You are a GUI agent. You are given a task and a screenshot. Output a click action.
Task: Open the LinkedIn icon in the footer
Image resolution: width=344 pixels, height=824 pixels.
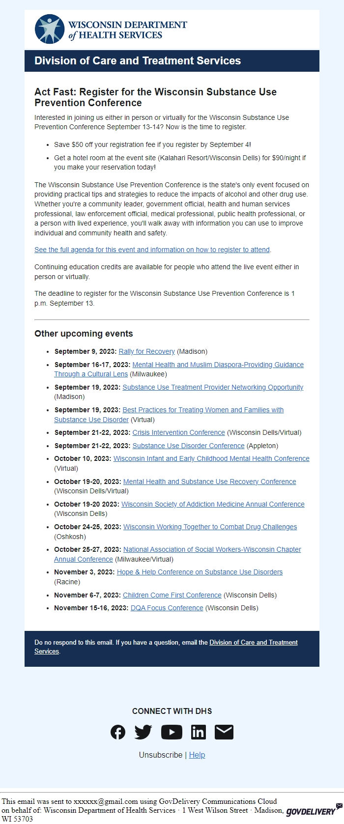(x=199, y=732)
